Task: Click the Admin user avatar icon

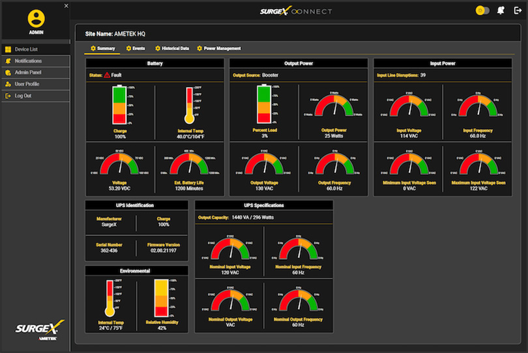Action: point(37,18)
